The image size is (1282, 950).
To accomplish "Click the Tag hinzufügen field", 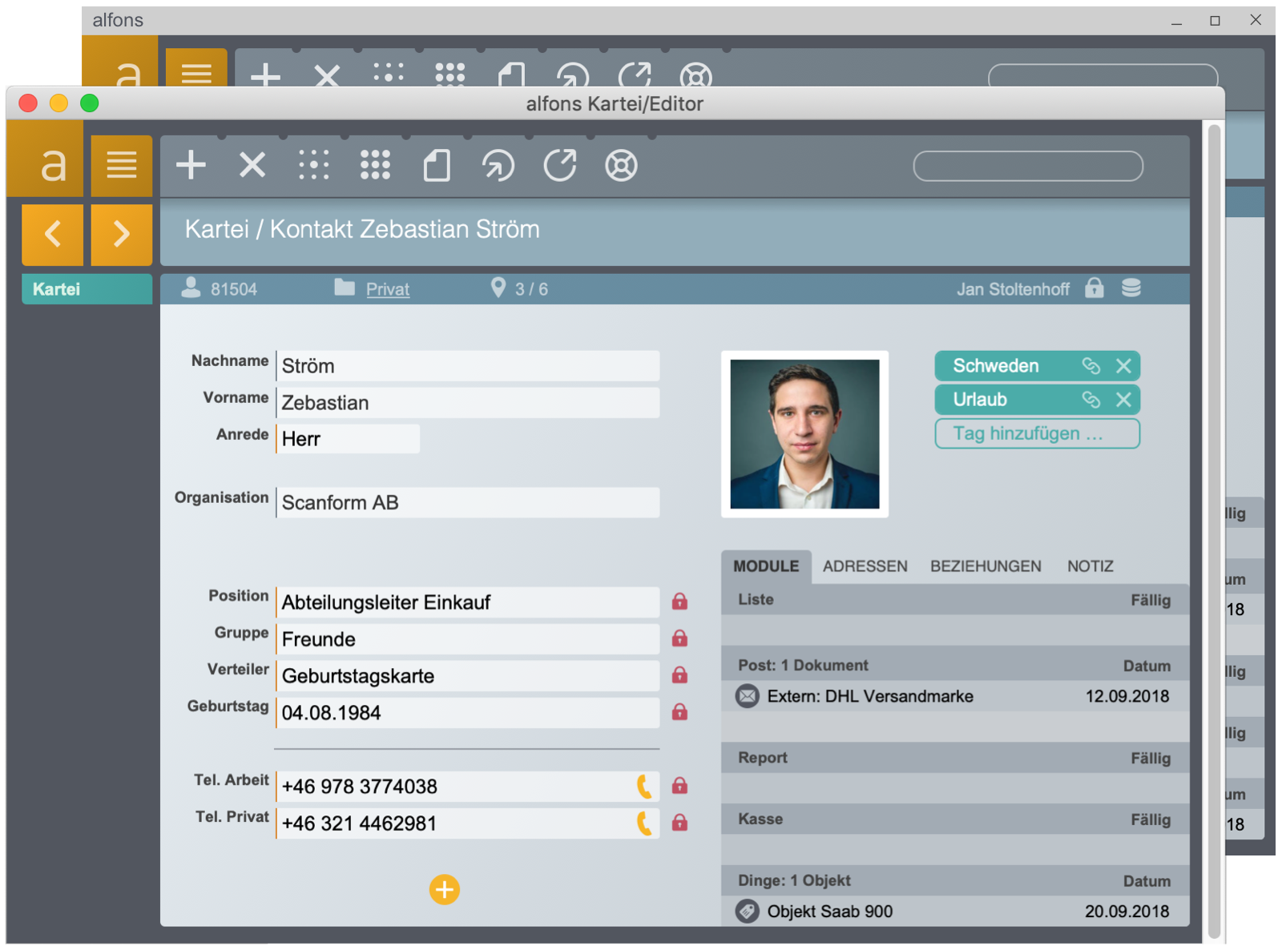I will pyautogui.click(x=1038, y=433).
